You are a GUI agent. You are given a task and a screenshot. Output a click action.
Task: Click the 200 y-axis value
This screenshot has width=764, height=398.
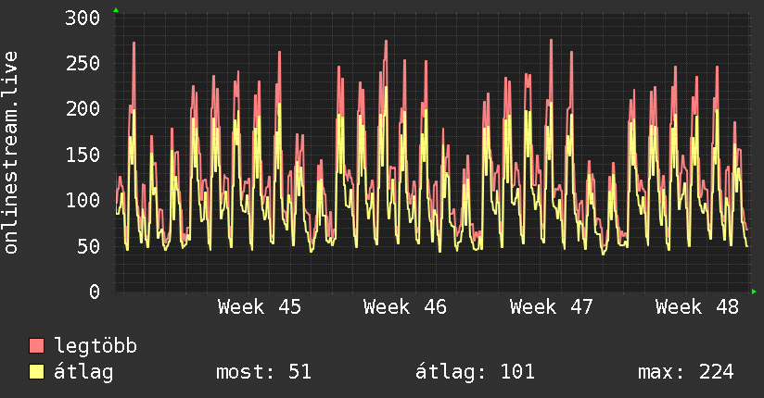pos(83,108)
